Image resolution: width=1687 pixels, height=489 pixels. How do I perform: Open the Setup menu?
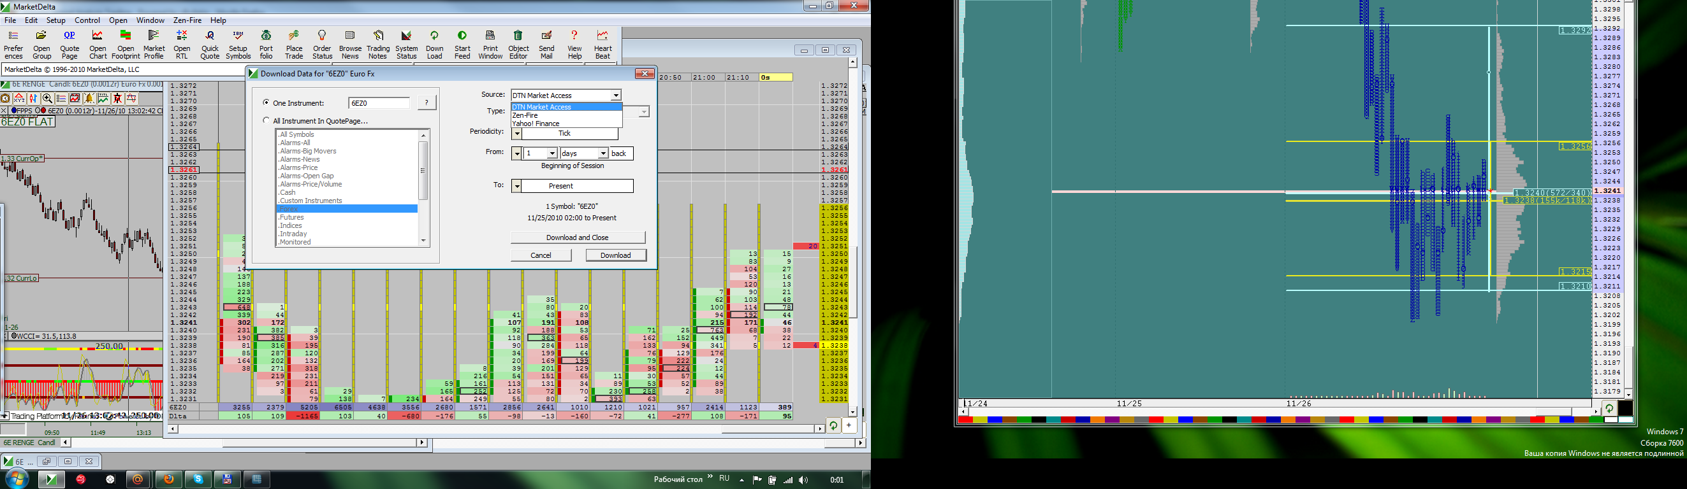pyautogui.click(x=55, y=20)
